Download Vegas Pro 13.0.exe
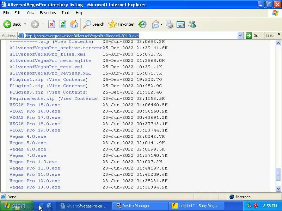 (x=35, y=187)
